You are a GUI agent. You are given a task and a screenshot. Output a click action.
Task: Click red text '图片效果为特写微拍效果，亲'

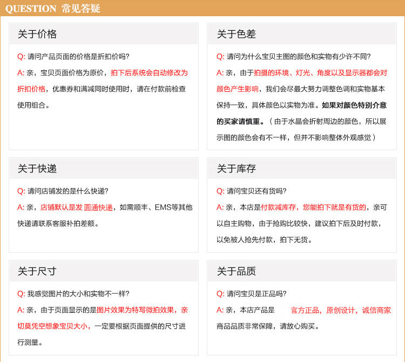(143, 310)
